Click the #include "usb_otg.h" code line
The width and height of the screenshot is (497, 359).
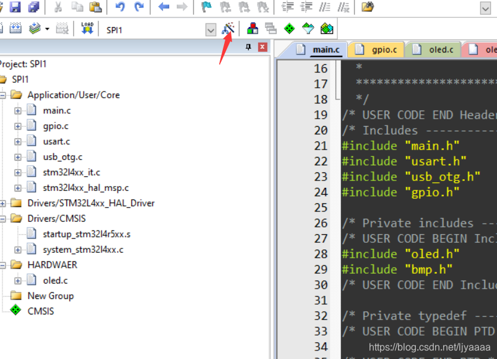[411, 177]
